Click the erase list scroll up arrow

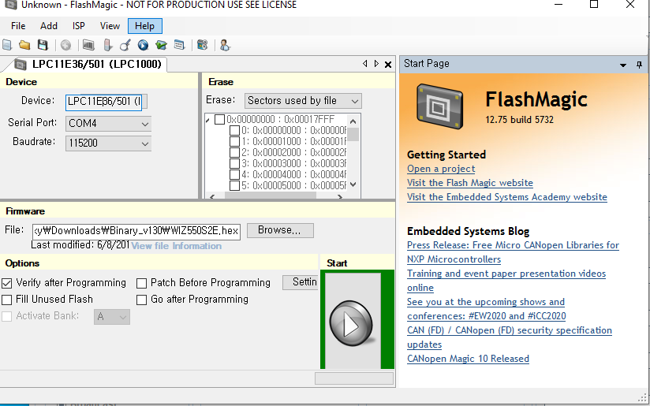[x=353, y=121]
